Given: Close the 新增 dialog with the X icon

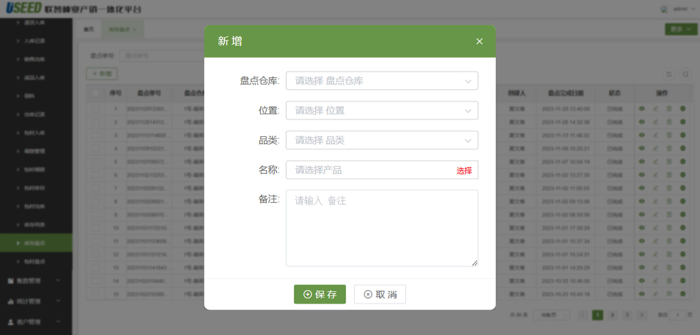Looking at the screenshot, I should [x=479, y=42].
